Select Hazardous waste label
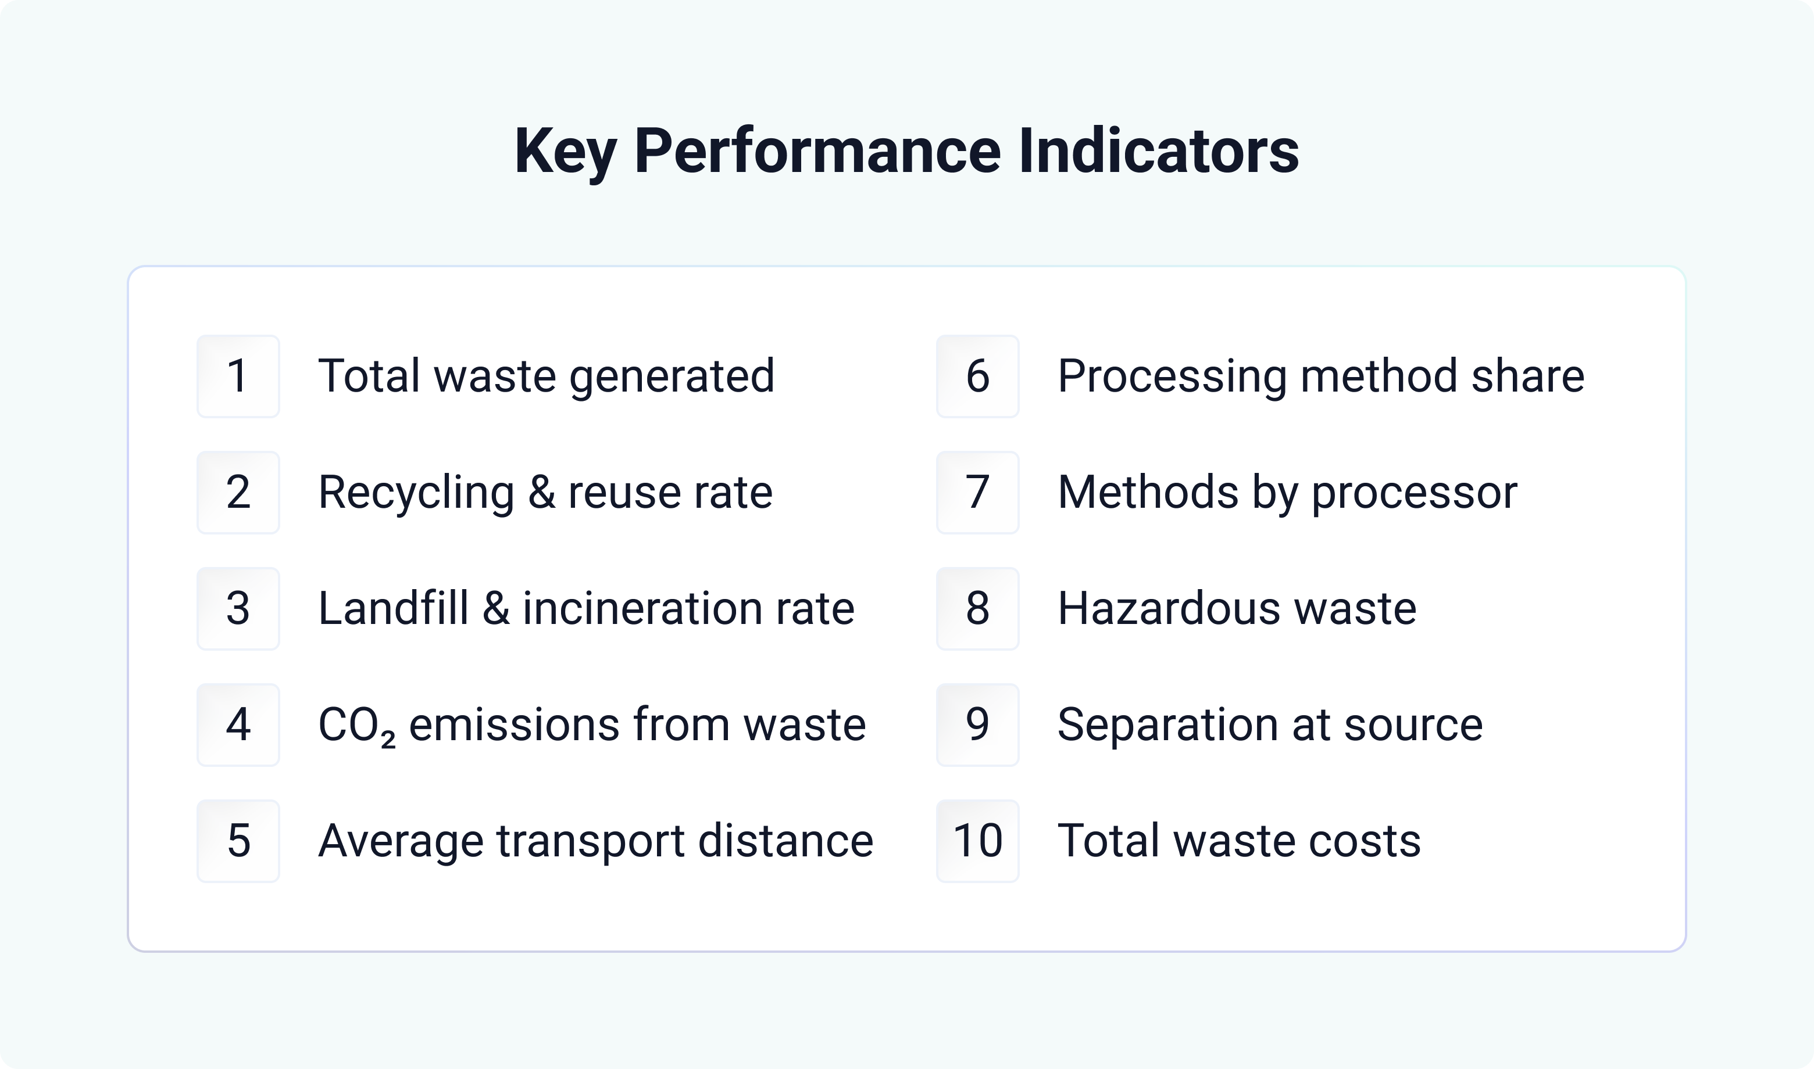Viewport: 1814px width, 1069px height. [1237, 609]
